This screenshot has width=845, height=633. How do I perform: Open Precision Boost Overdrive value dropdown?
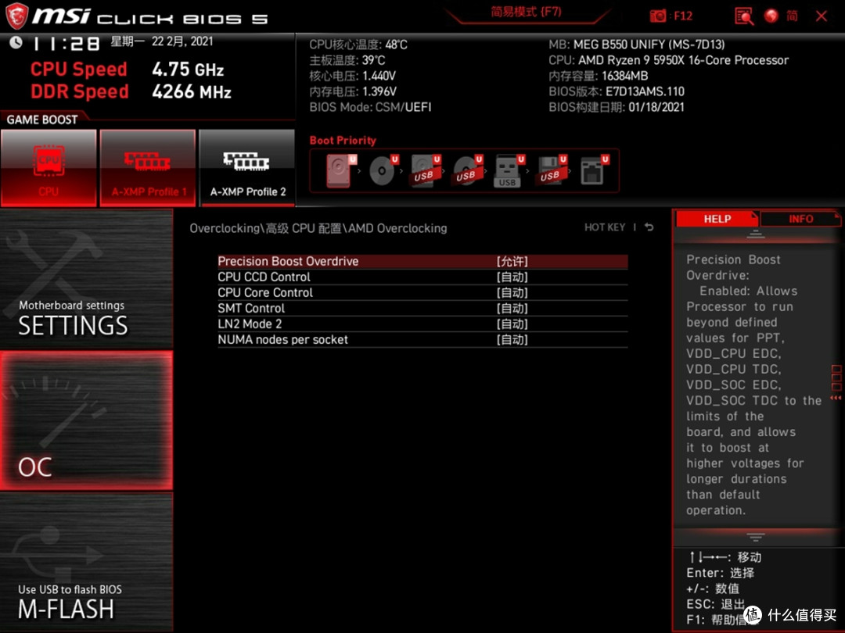pyautogui.click(x=512, y=262)
